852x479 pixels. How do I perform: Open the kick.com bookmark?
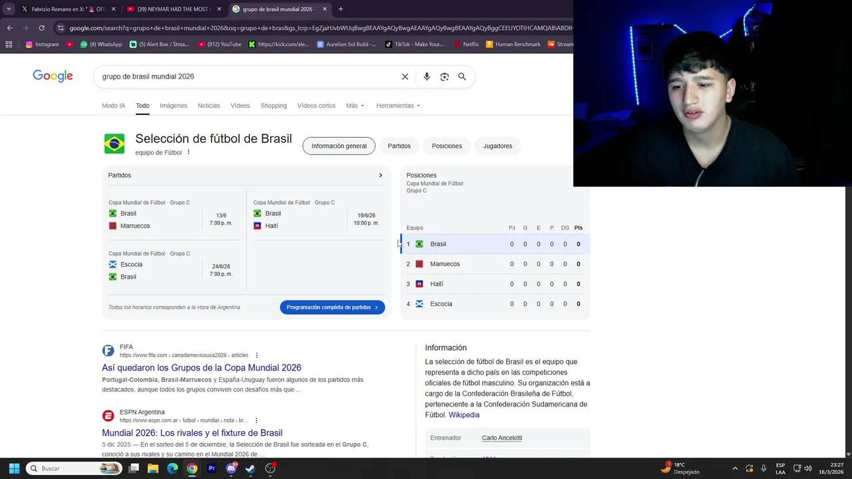pyautogui.click(x=279, y=45)
